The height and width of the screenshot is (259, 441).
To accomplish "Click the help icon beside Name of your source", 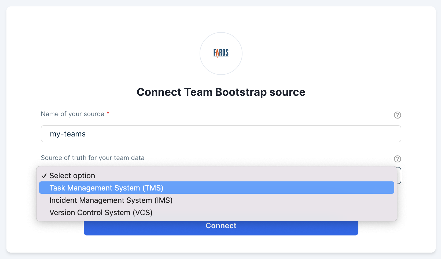I will (397, 115).
